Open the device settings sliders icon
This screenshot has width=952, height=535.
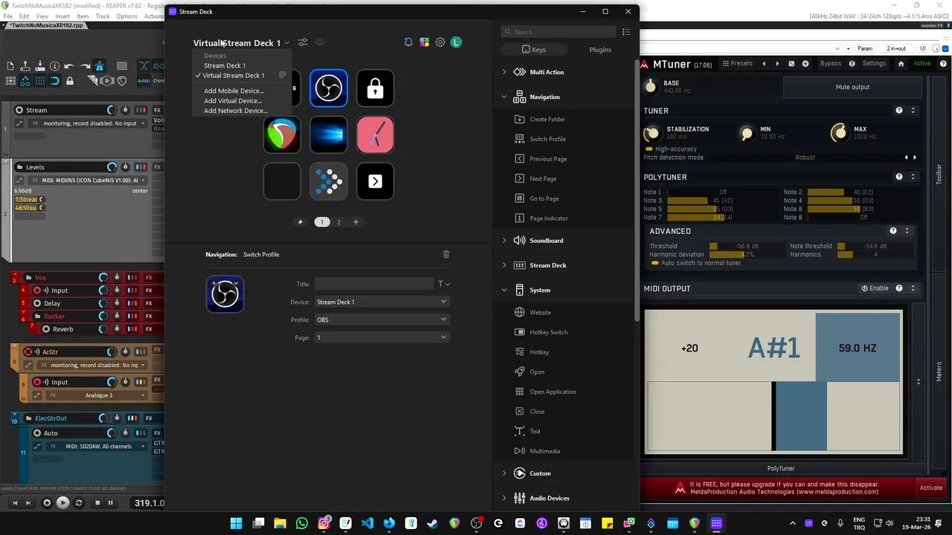click(303, 42)
